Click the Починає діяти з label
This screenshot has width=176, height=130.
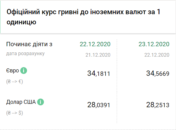29,44
